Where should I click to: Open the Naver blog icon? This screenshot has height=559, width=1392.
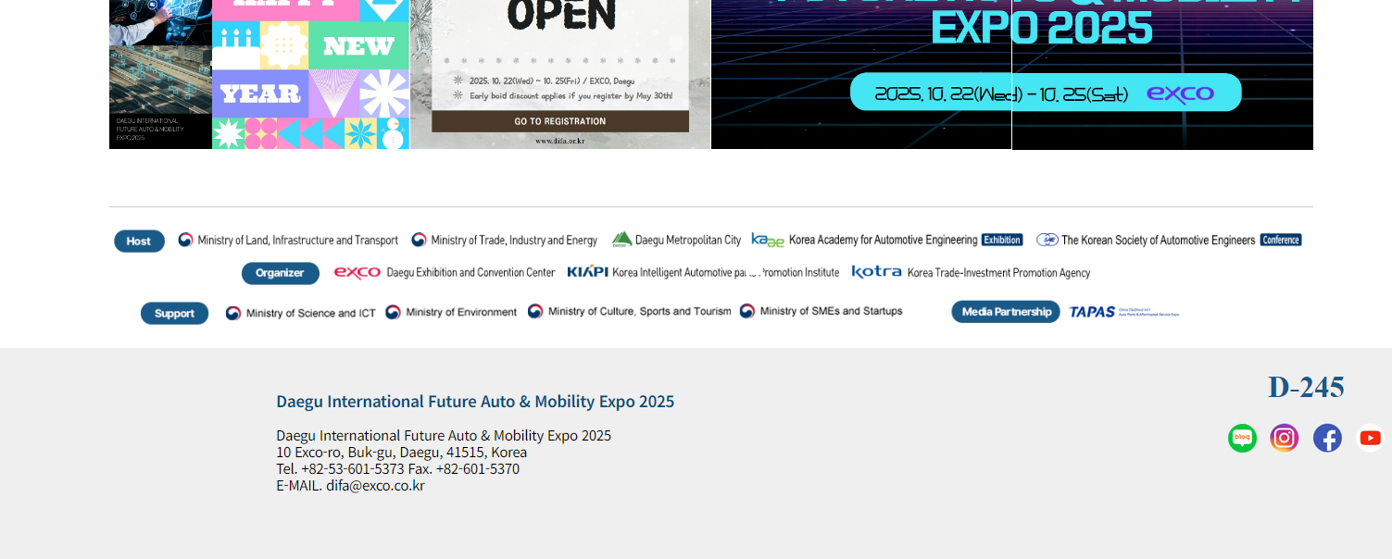coord(1242,438)
